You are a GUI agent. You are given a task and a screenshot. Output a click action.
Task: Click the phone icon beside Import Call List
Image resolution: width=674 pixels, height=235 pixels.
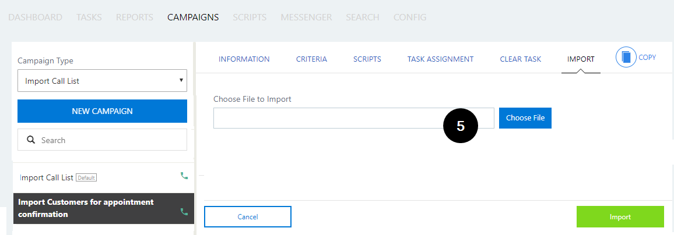point(184,176)
